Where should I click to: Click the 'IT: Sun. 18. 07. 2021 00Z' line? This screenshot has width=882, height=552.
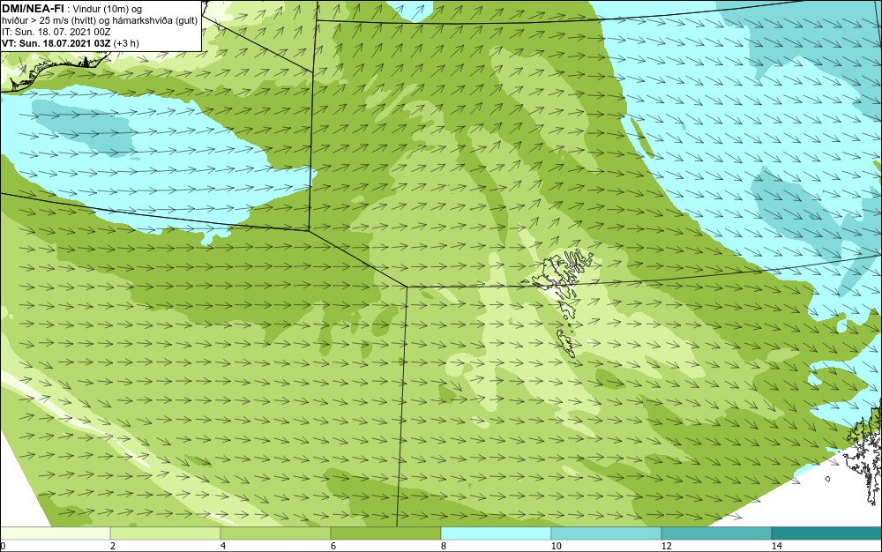[x=56, y=32]
